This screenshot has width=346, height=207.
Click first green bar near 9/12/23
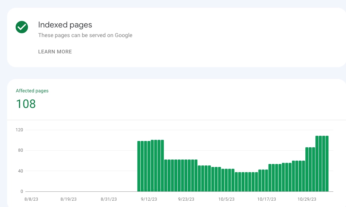tap(139, 166)
